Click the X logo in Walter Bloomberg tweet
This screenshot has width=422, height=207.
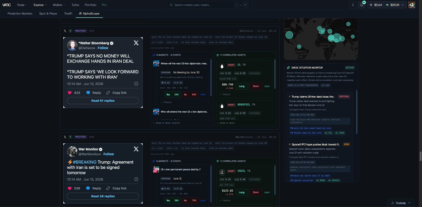click(x=136, y=43)
